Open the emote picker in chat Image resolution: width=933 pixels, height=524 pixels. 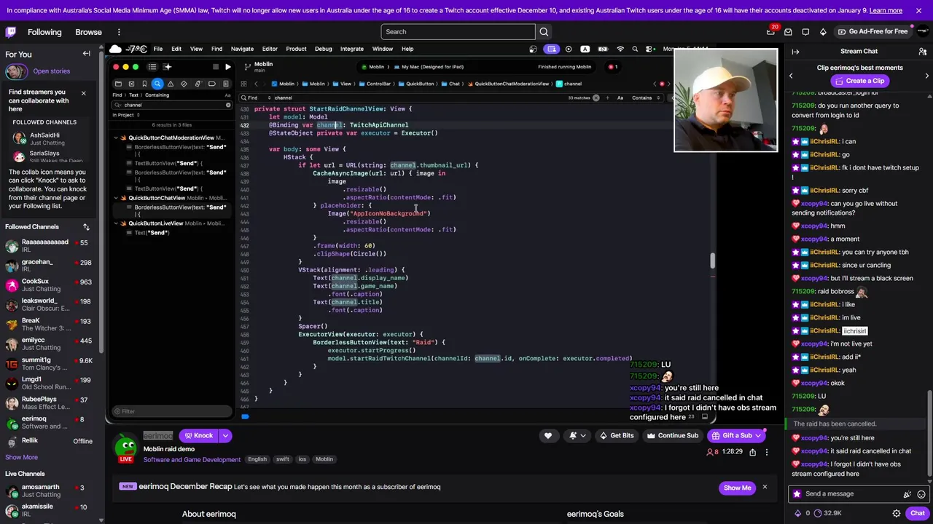click(921, 494)
